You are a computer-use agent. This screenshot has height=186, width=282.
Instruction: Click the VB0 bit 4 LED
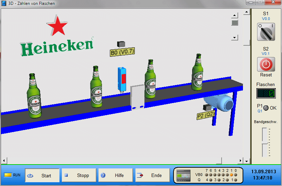(x=219, y=175)
